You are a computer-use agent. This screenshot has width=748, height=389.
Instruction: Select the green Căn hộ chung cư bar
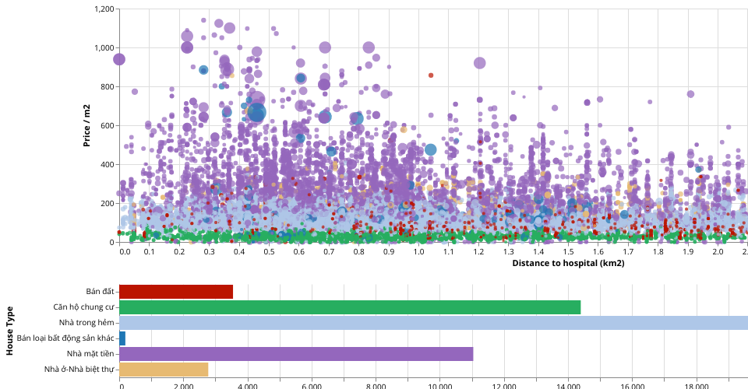click(x=350, y=307)
